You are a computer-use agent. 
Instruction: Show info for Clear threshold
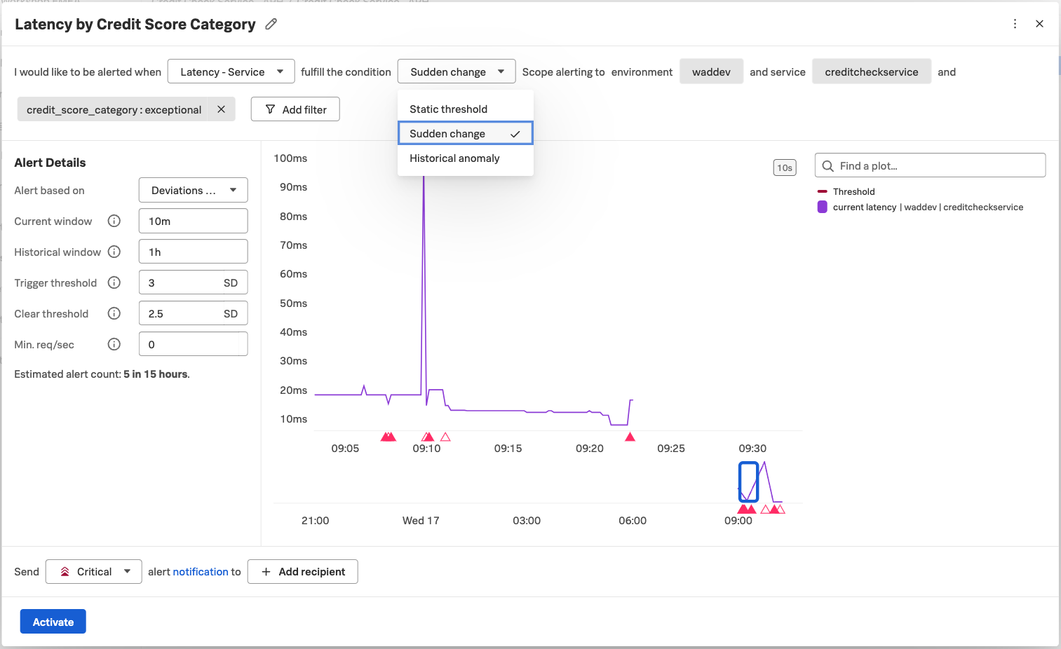(x=114, y=314)
